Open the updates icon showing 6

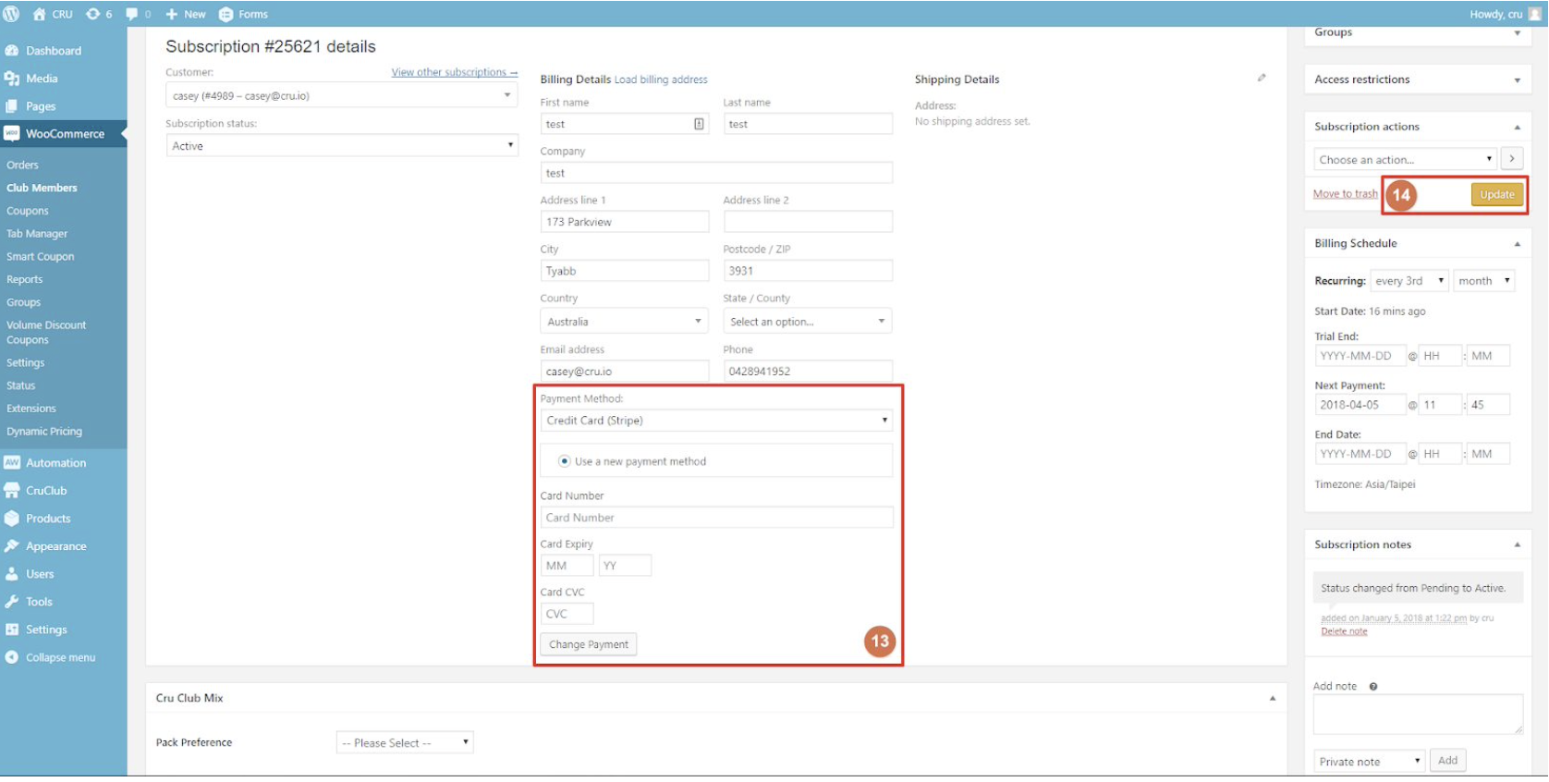pyautogui.click(x=92, y=14)
